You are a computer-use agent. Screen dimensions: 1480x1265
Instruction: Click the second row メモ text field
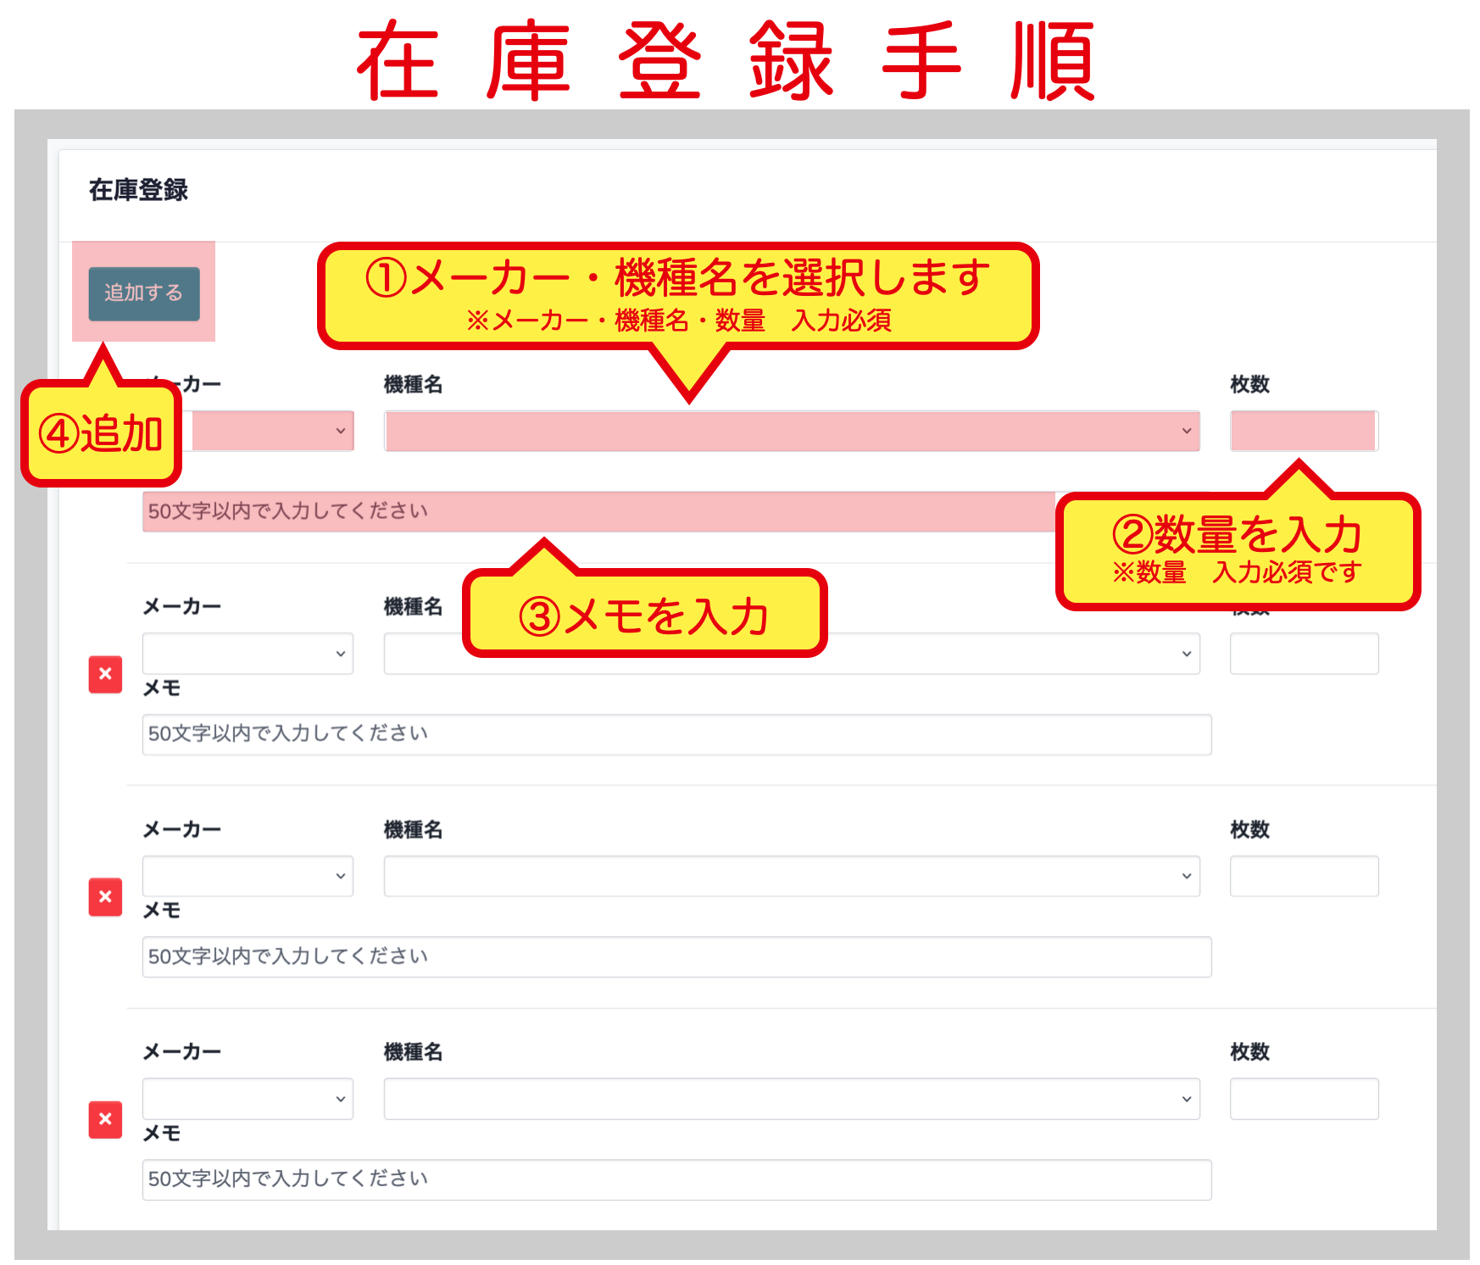coord(676,734)
